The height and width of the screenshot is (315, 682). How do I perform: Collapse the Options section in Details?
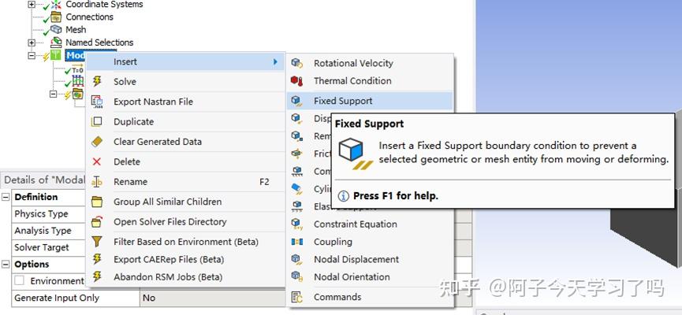[x=6, y=265]
